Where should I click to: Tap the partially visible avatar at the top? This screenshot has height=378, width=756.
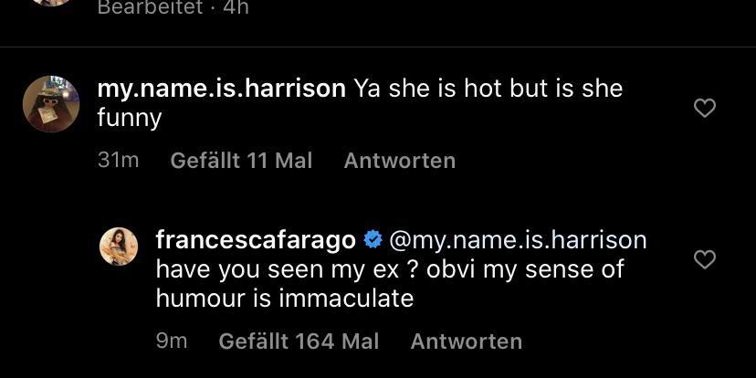[x=50, y=3]
